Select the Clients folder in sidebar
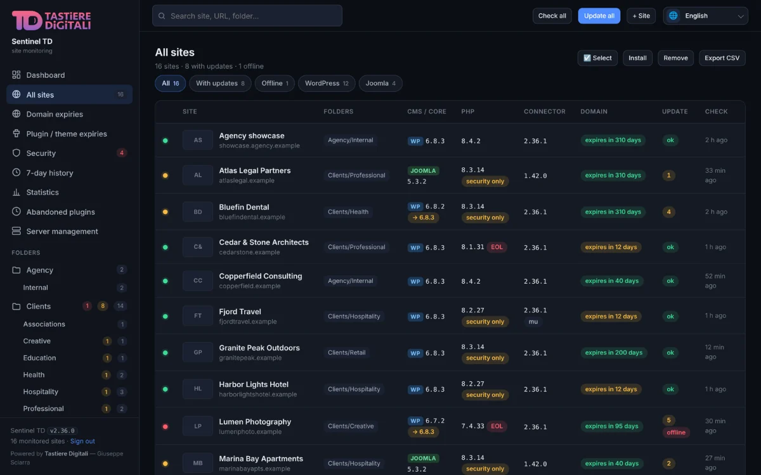 point(69,306)
